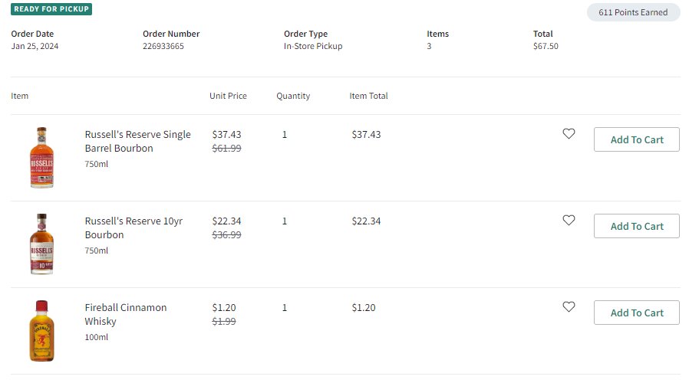Select order number 226933665
This screenshot has width=689, height=383.
(163, 46)
